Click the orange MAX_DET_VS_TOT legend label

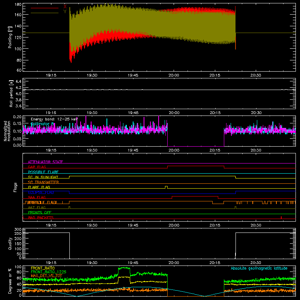click(46, 276)
